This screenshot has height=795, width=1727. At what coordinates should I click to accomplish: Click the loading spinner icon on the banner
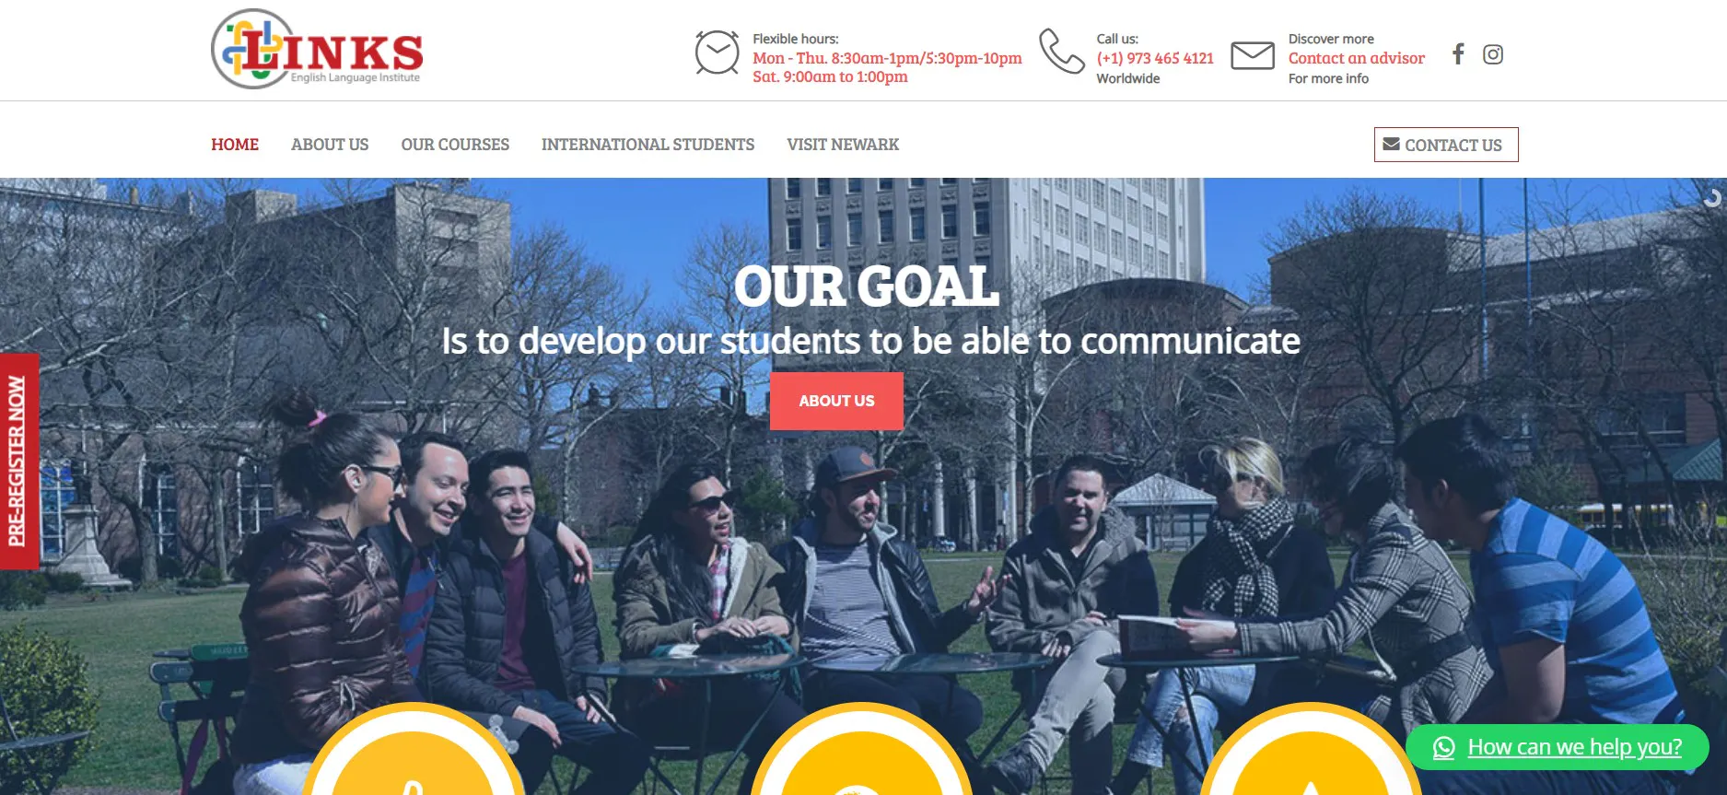(x=1712, y=197)
